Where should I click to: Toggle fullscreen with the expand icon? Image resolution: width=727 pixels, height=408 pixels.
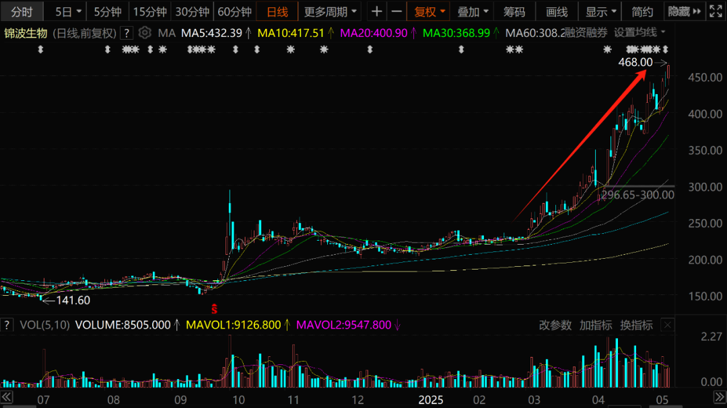(716, 11)
